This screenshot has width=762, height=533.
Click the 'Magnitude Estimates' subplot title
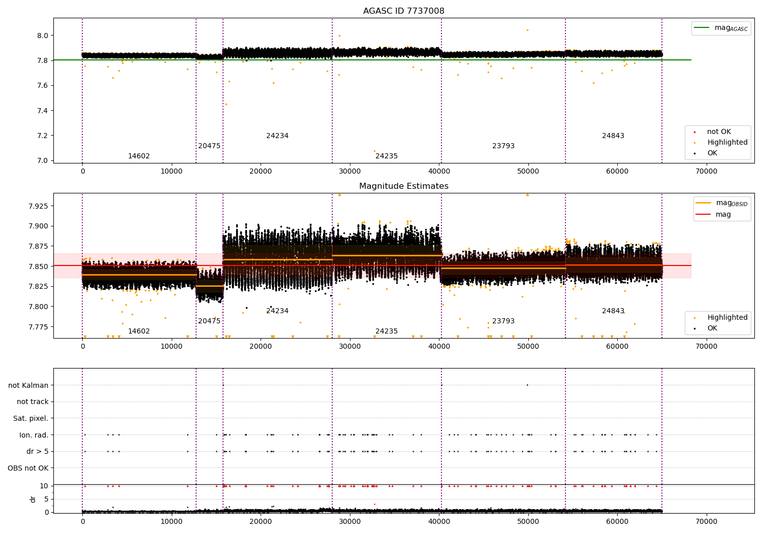coord(403,186)
